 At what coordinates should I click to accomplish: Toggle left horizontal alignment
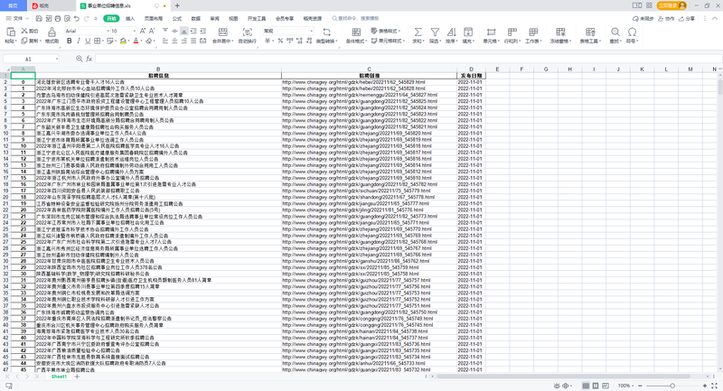pyautogui.click(x=165, y=41)
